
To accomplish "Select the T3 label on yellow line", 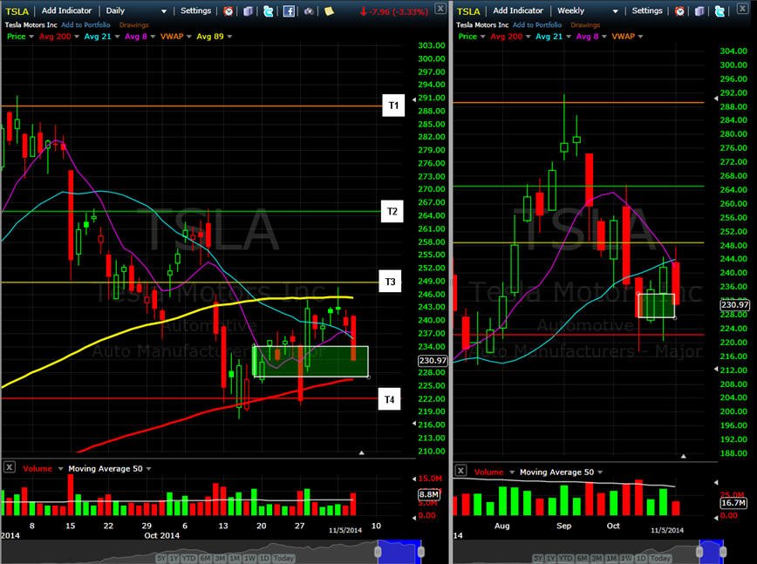I will (390, 282).
